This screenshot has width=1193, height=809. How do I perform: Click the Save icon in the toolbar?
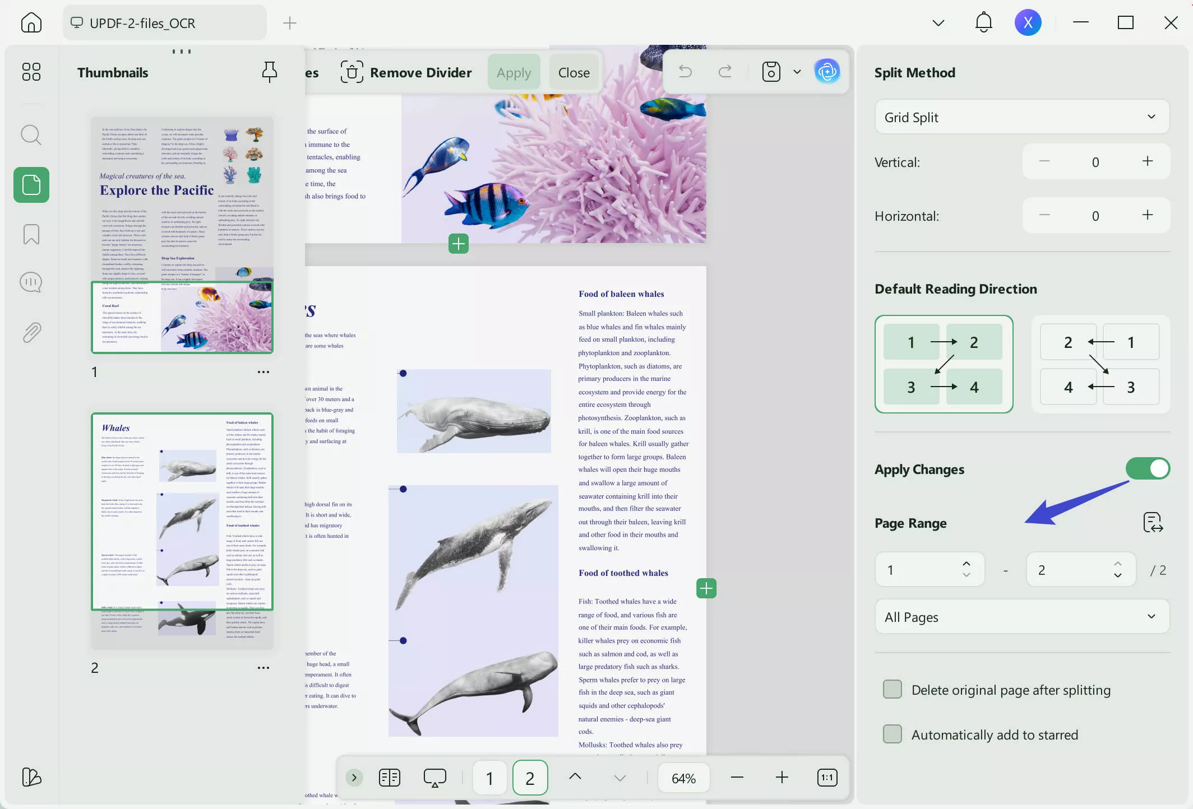click(x=771, y=72)
